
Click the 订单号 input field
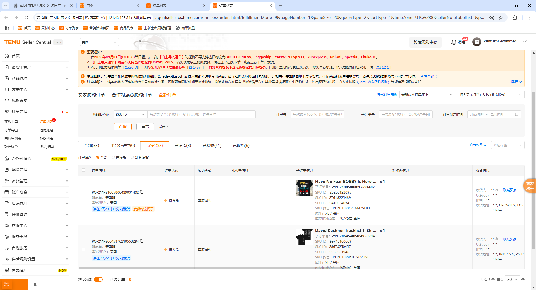[317, 114]
